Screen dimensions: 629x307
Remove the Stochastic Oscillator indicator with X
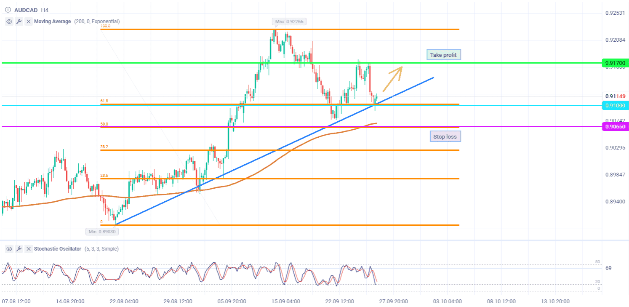(x=28, y=249)
